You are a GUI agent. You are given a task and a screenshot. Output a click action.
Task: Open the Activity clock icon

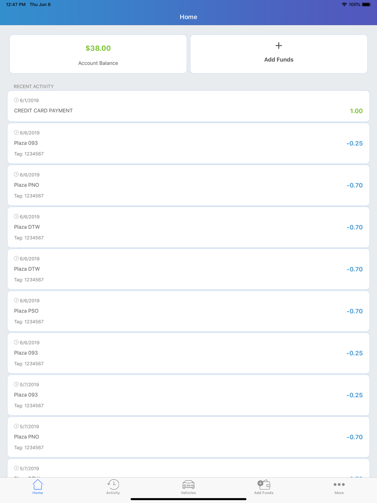click(x=113, y=484)
